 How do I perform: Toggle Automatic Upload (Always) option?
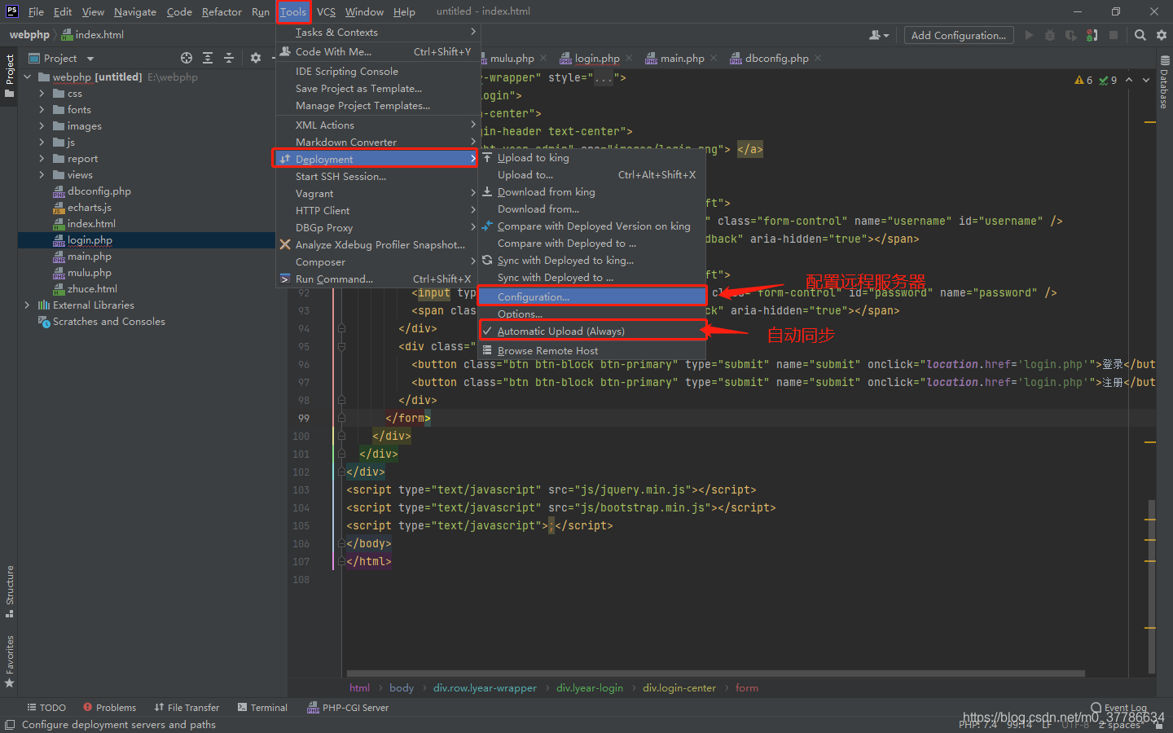[x=592, y=331]
